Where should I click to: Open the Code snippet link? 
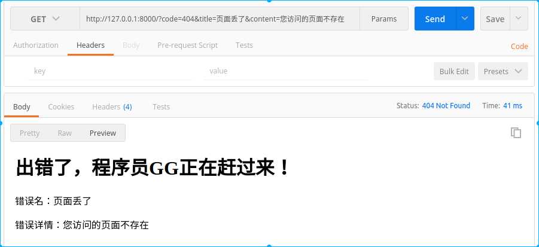[519, 47]
